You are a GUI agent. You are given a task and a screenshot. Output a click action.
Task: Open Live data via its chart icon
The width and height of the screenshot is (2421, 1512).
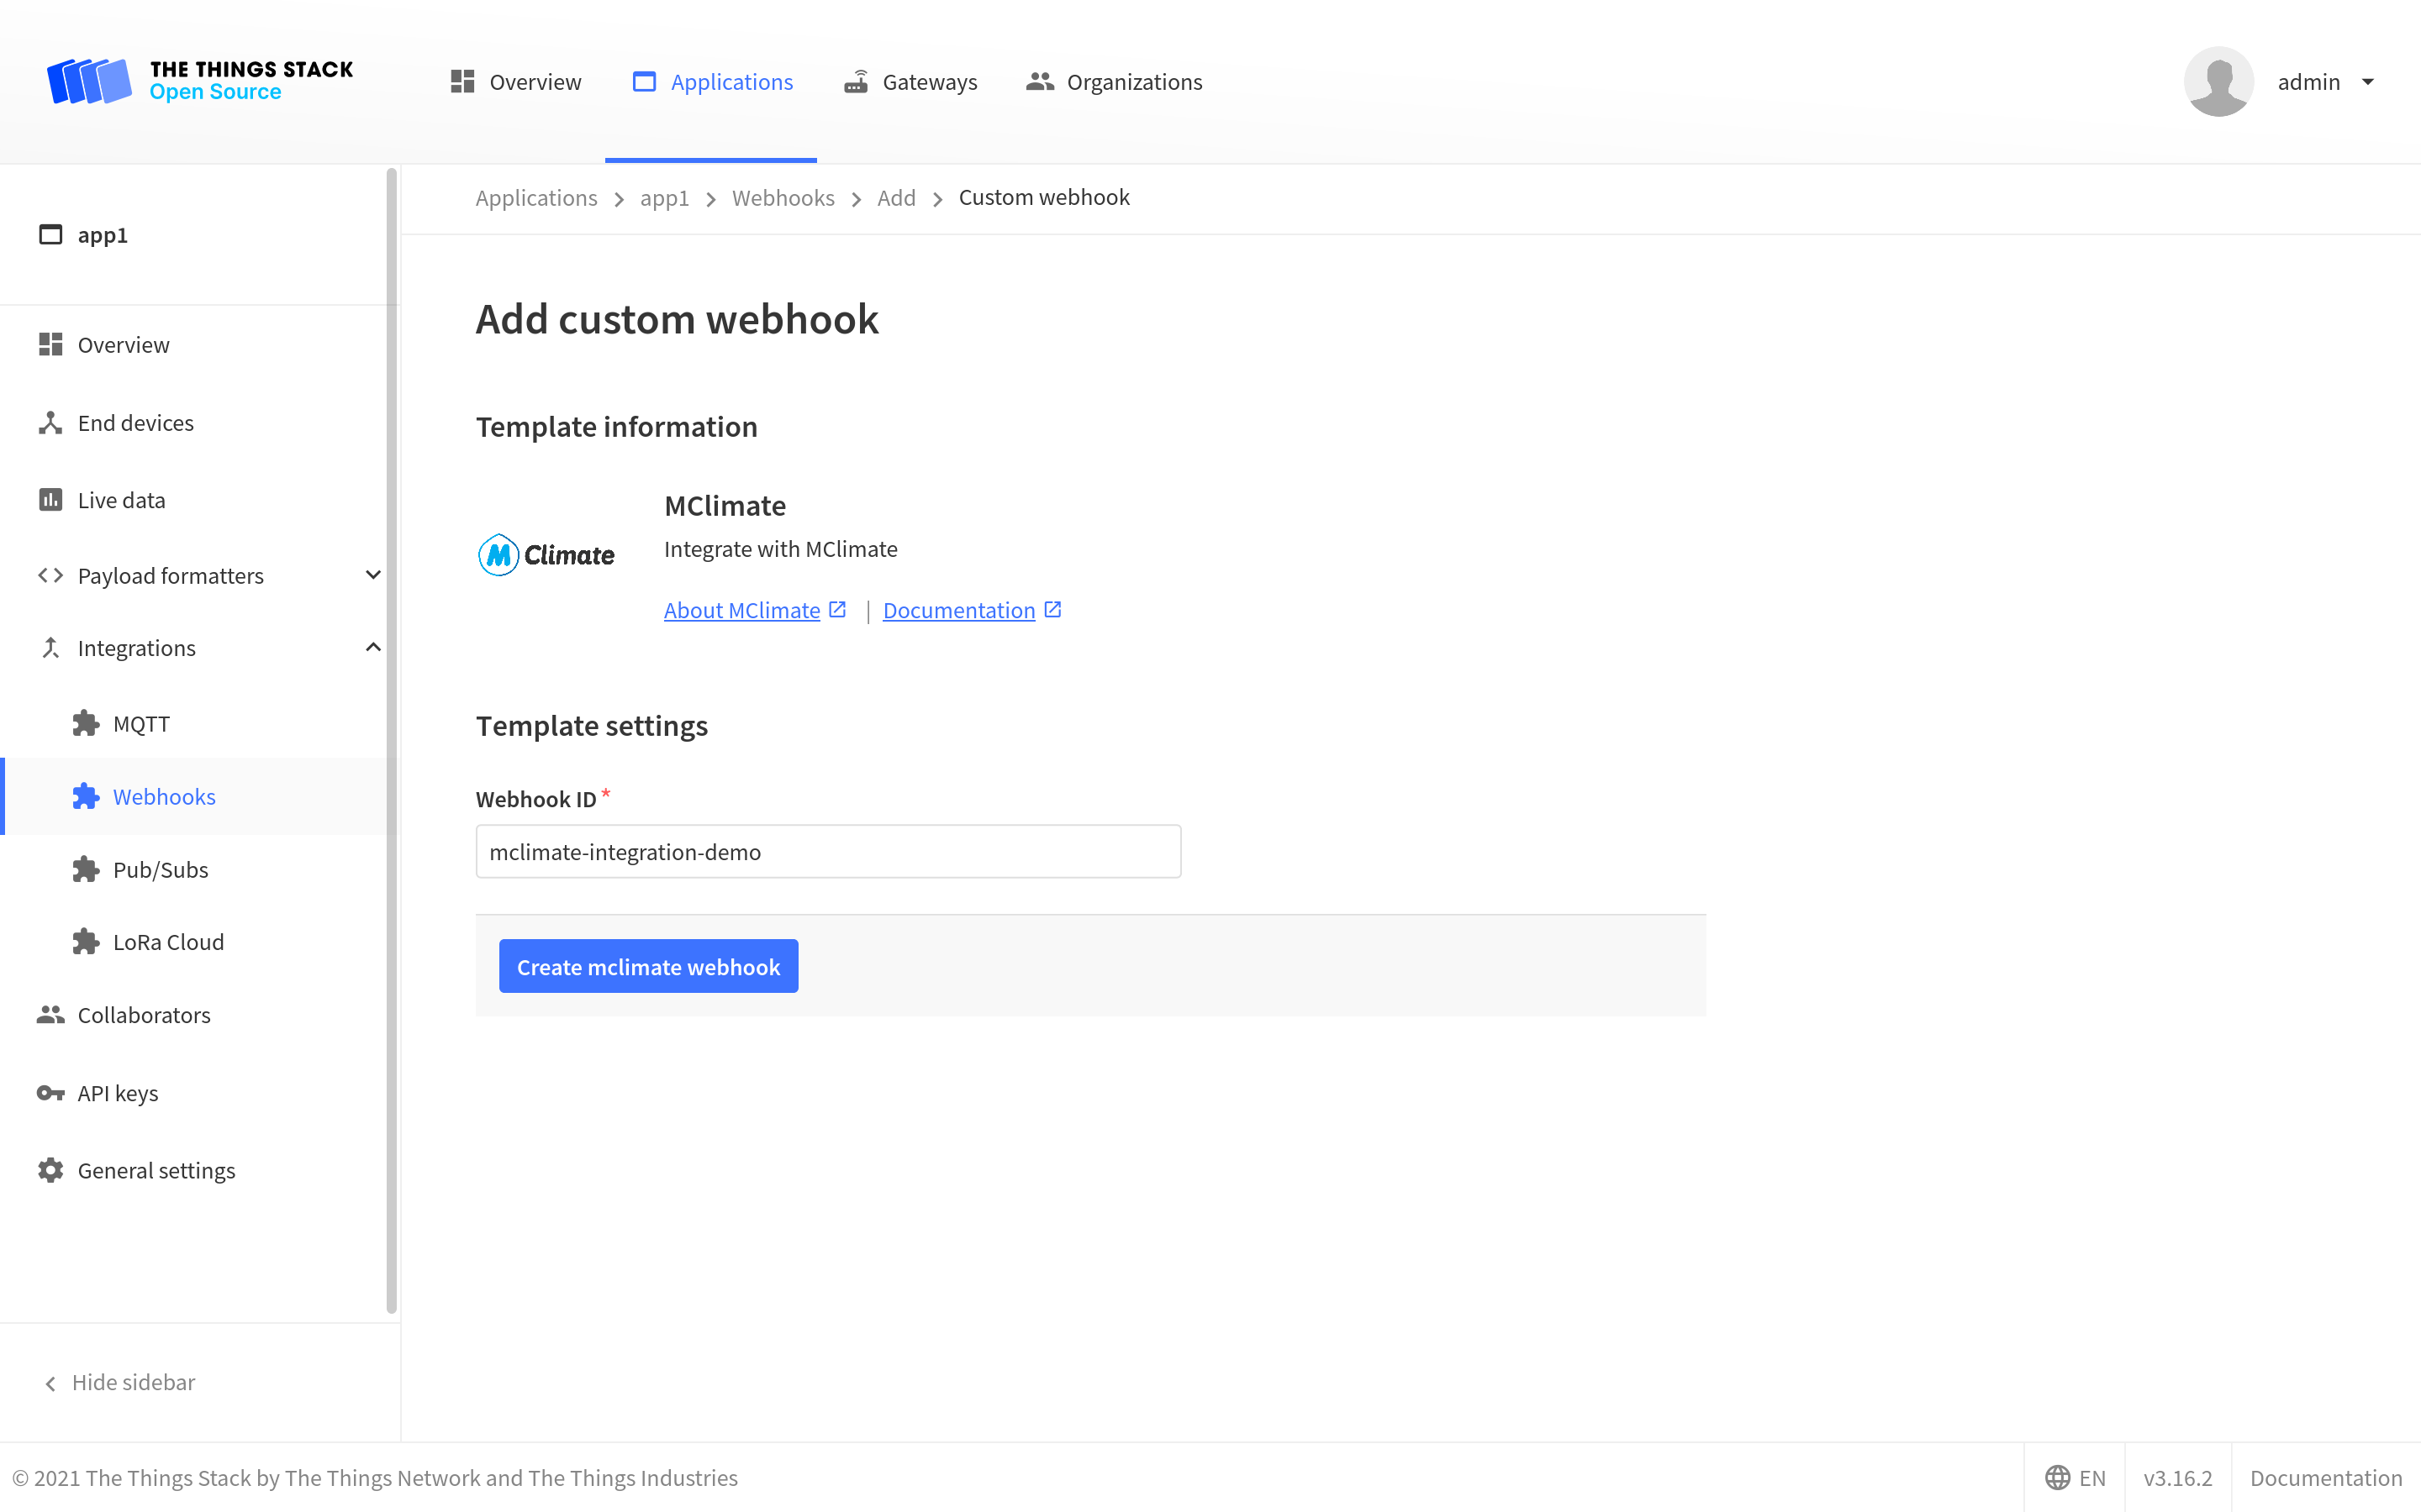[x=51, y=499]
